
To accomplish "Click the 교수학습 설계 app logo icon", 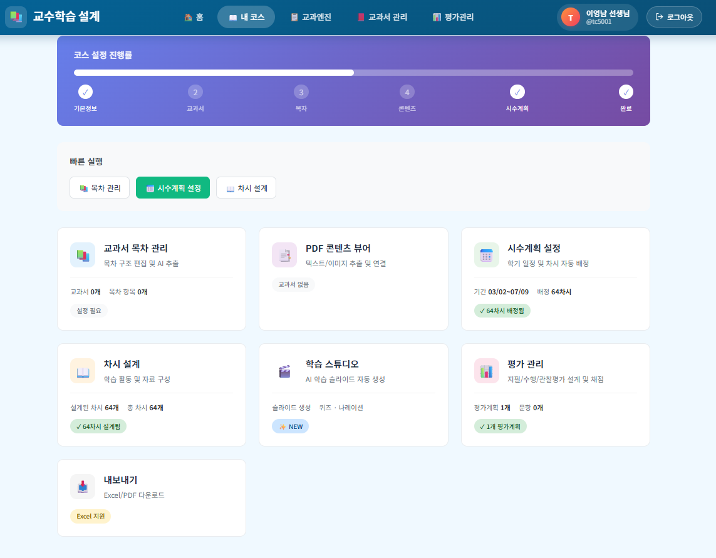I will (x=16, y=17).
